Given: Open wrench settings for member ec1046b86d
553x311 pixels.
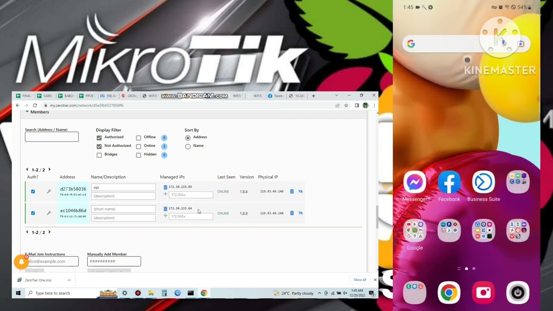Looking at the screenshot, I should click(x=49, y=213).
